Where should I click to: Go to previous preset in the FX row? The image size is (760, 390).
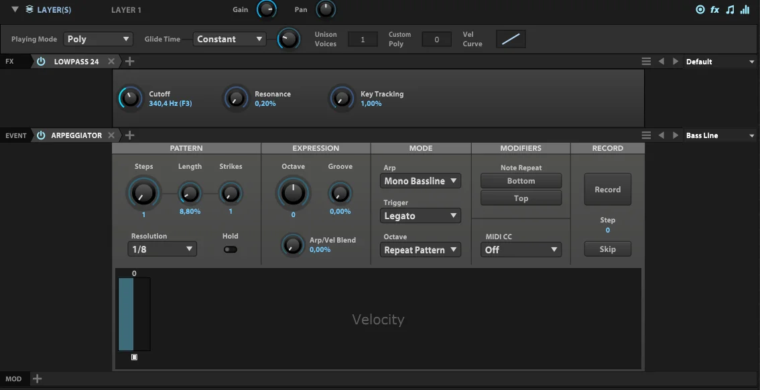(x=661, y=62)
